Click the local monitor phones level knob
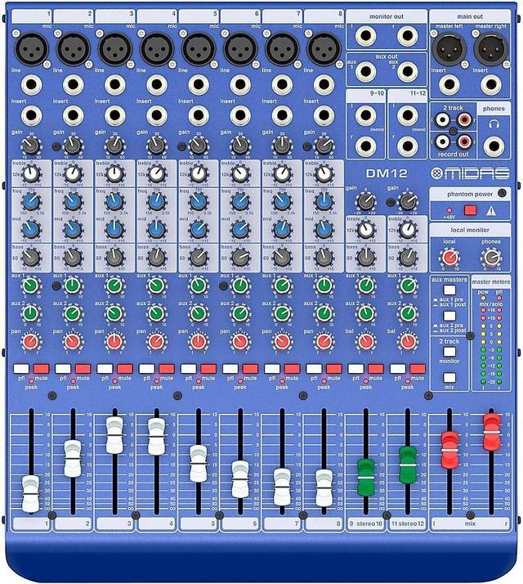The height and width of the screenshot is (584, 523). [x=491, y=257]
